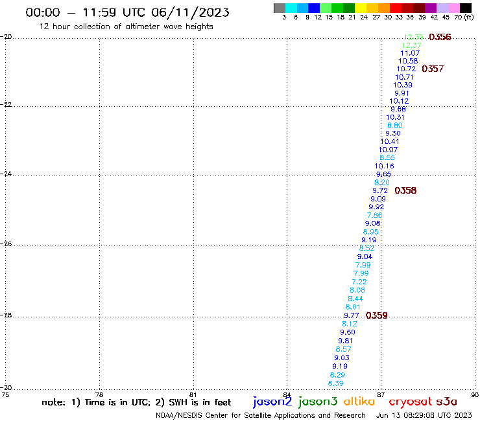Click the red cryosat satellite label
Screen dimensions: 480x421
410,402
